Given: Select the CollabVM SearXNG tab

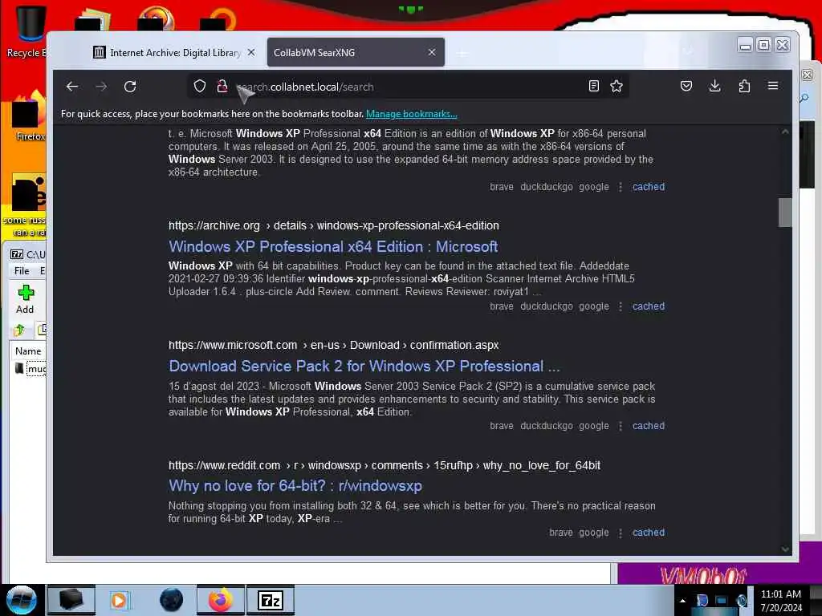Looking at the screenshot, I should coord(356,52).
